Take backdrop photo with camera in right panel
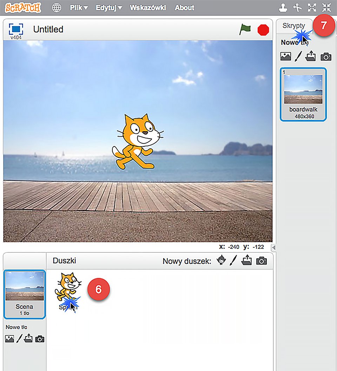Viewport: 337px width, 371px height. pyautogui.click(x=326, y=57)
